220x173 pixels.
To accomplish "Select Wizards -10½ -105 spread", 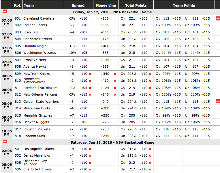I will point(77,53).
